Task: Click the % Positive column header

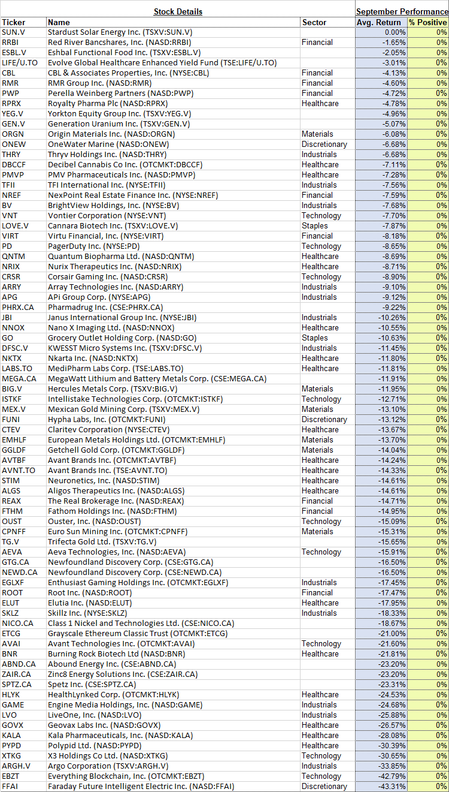Action: [428, 22]
